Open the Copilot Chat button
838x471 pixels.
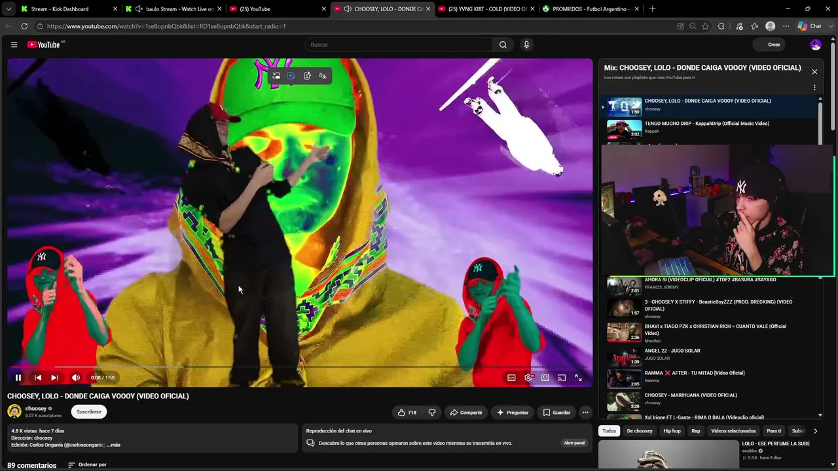pyautogui.click(x=809, y=26)
